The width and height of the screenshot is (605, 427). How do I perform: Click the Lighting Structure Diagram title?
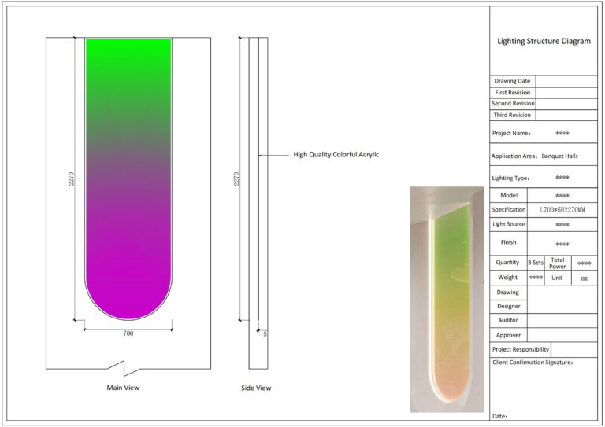[x=544, y=42]
